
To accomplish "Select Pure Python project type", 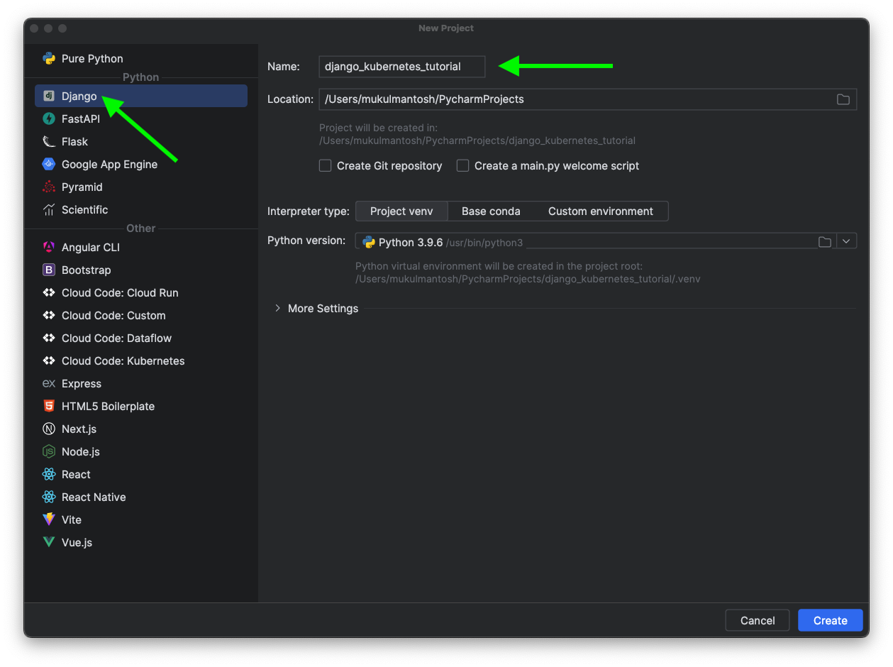I will pos(92,59).
